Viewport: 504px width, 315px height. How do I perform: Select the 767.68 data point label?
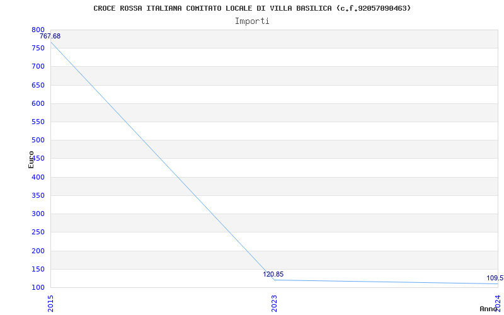(50, 37)
